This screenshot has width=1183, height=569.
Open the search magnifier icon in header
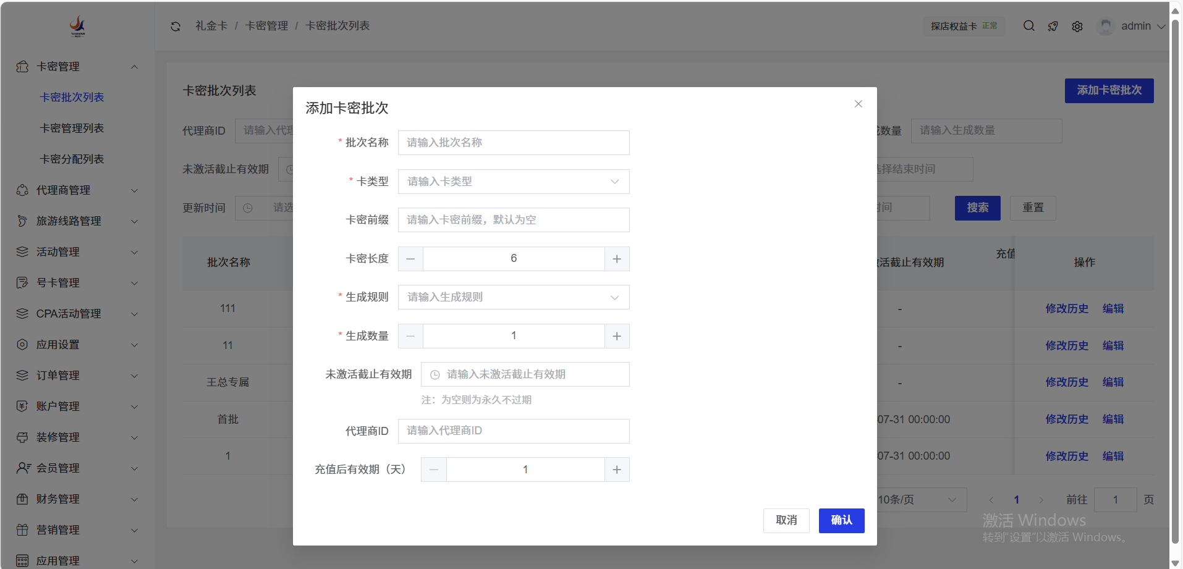[x=1028, y=26]
